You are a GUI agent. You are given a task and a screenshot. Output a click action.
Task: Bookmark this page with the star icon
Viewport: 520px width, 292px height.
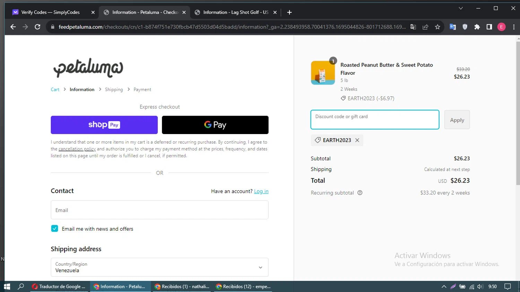click(437, 27)
